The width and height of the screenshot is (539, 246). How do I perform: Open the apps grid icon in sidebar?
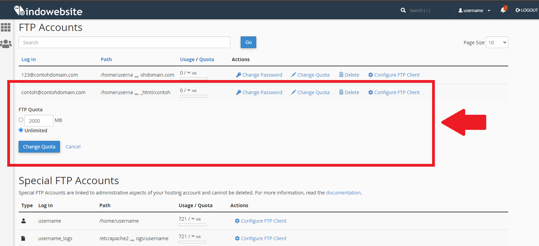pos(6,27)
